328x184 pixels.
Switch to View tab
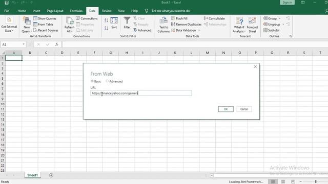tap(121, 11)
